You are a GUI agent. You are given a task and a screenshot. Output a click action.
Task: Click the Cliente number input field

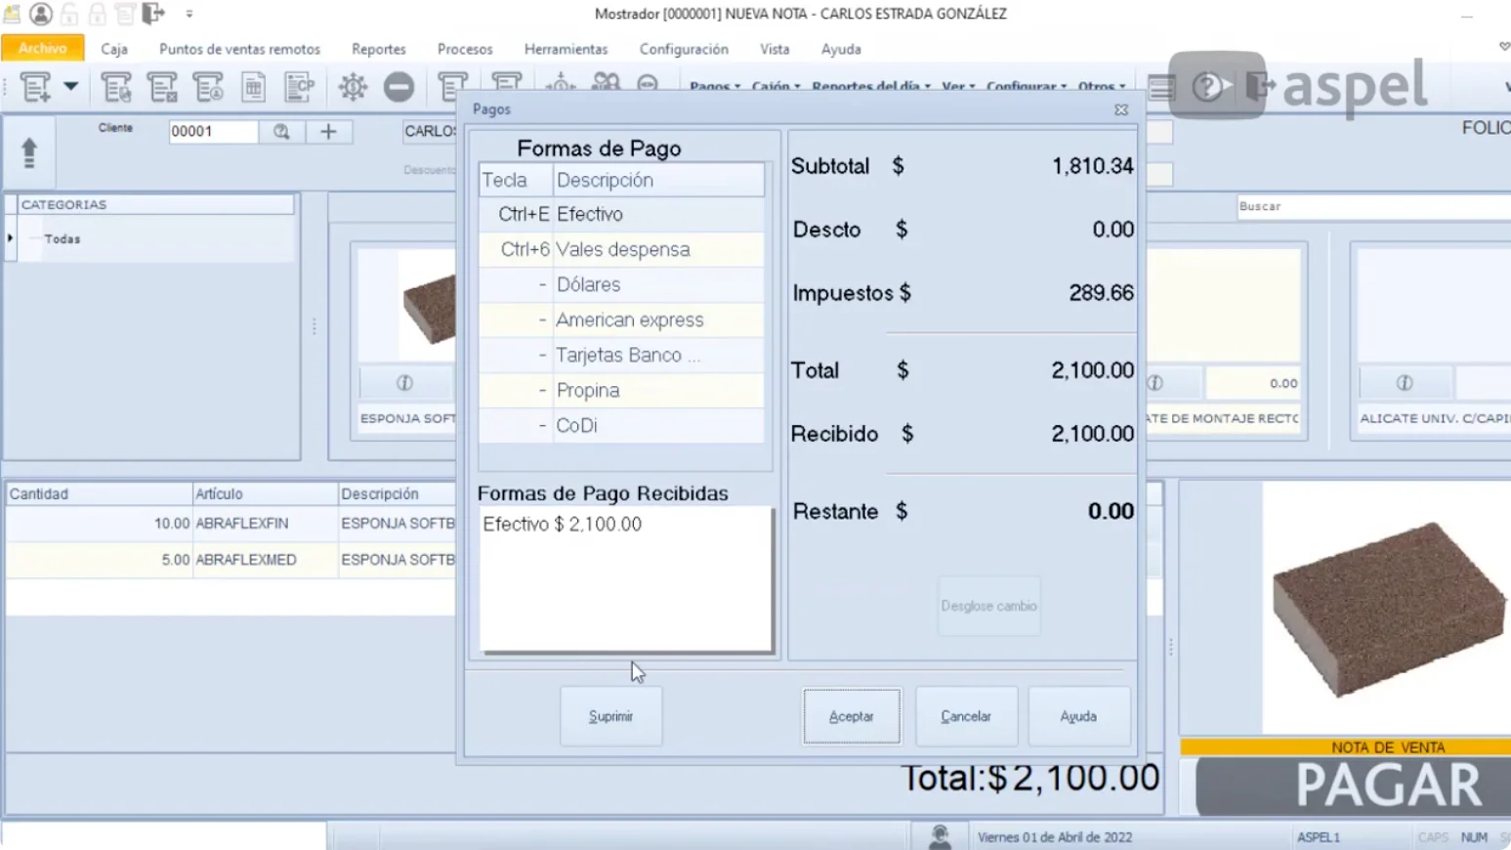(x=213, y=132)
